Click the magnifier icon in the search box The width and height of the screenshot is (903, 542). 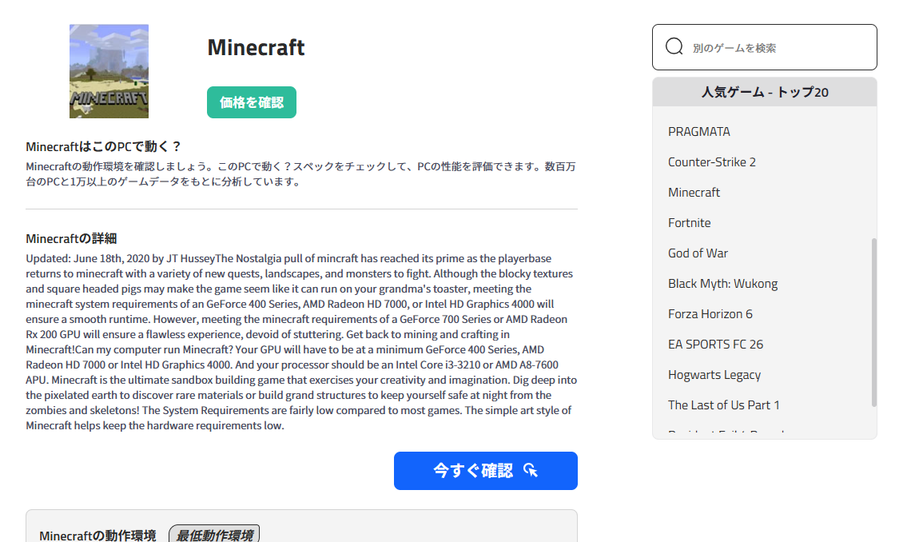674,46
